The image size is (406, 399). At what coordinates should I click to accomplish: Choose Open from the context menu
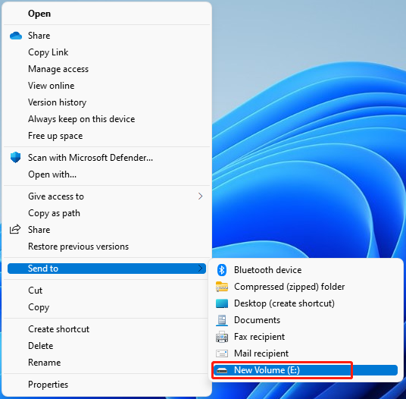39,14
